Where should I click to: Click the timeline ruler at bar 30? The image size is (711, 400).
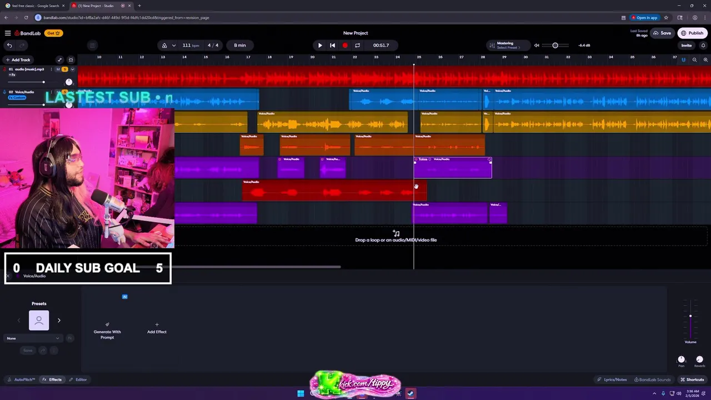click(525, 57)
